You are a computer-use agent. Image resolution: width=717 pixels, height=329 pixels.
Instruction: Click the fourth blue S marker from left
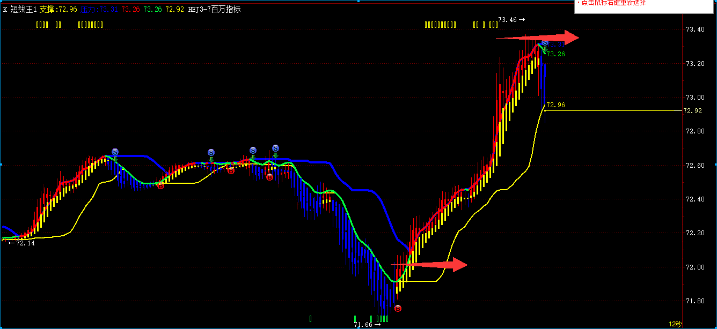pos(275,148)
